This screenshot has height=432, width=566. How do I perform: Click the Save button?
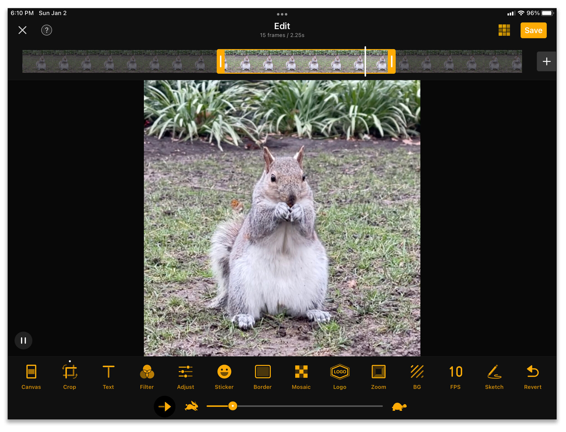coord(533,30)
